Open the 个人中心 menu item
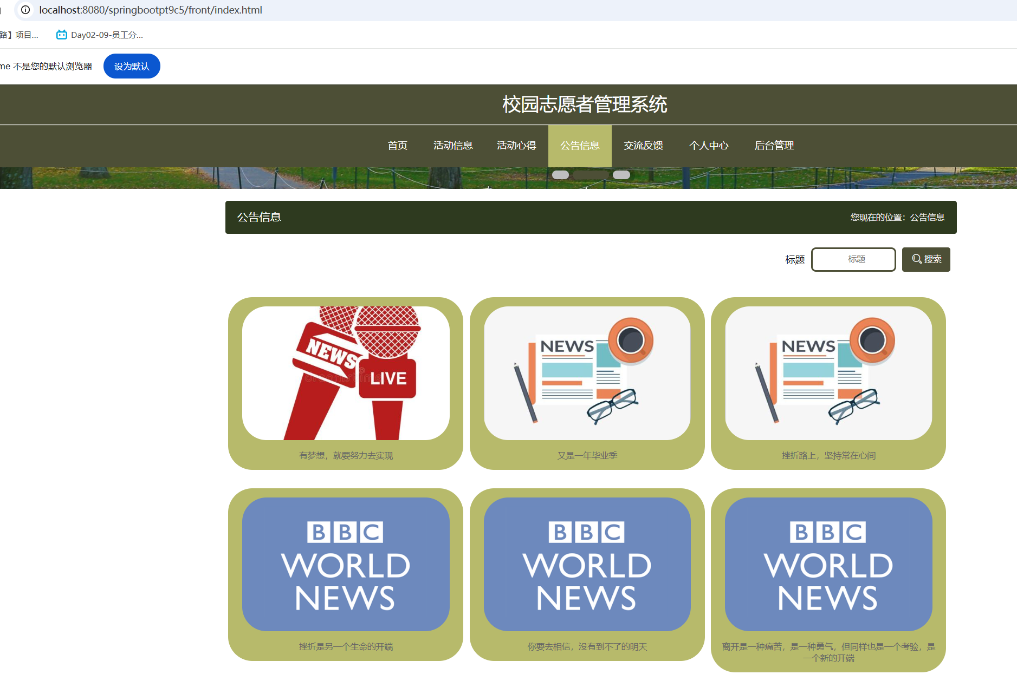Screen dimensions: 1017x681 pos(709,146)
